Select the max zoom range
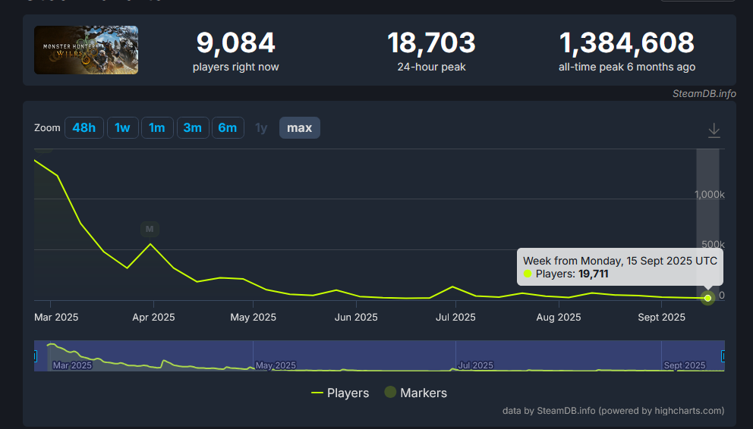This screenshot has width=753, height=429. (x=300, y=128)
